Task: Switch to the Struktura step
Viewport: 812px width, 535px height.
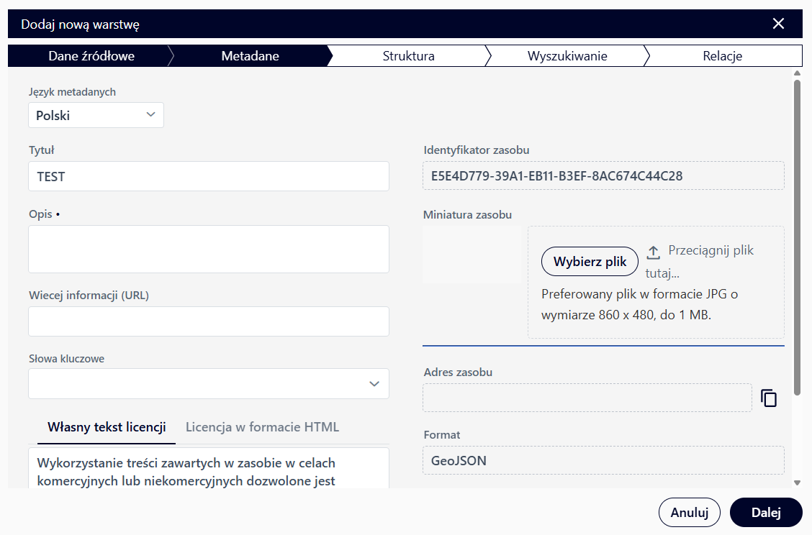Action: 408,56
